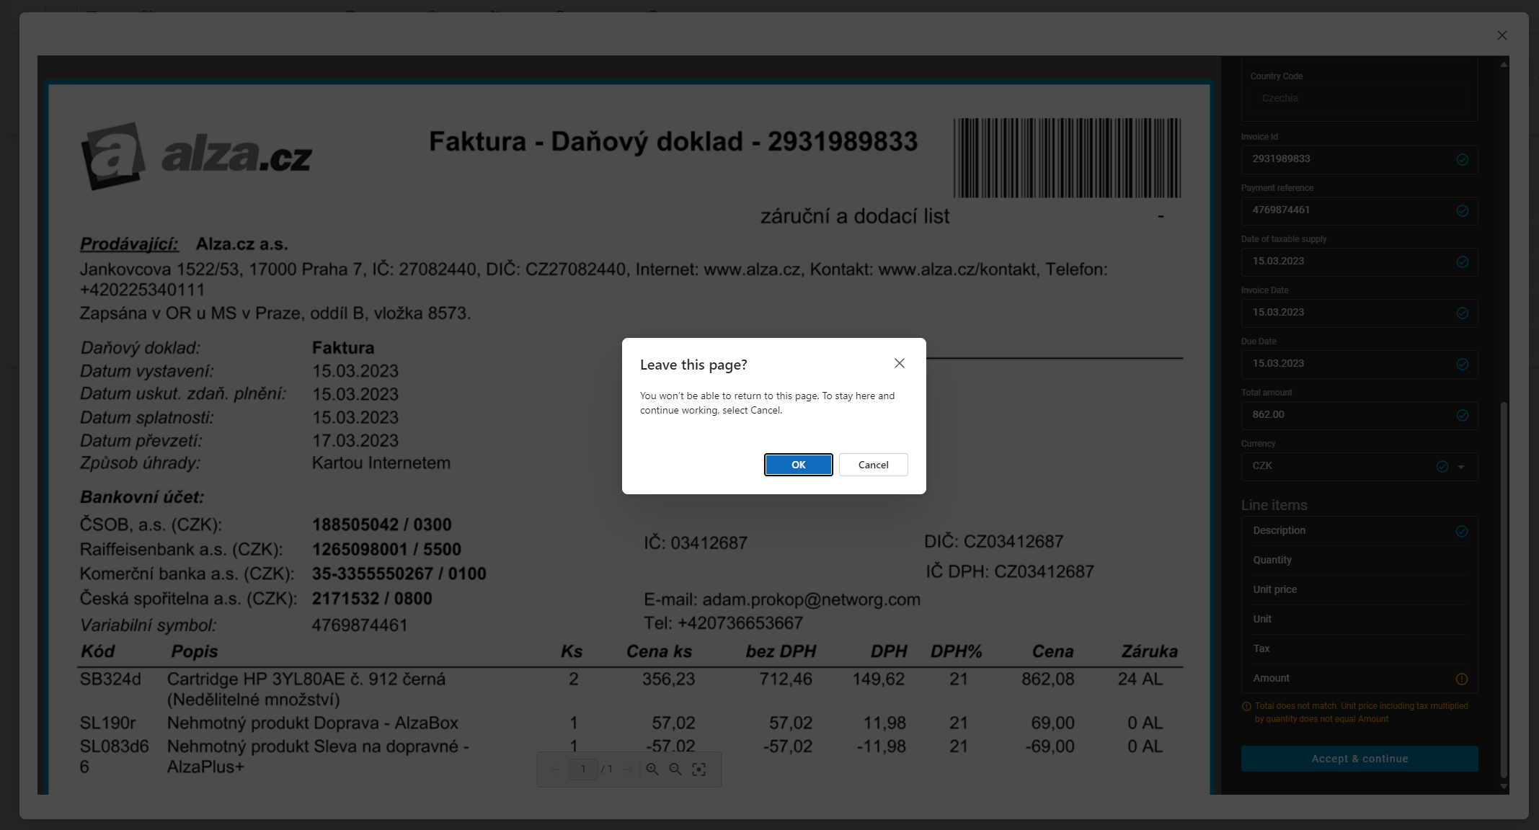Click the Country Code field

(1360, 99)
